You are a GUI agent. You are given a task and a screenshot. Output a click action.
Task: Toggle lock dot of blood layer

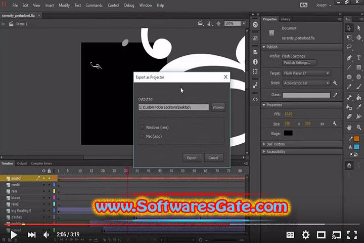pyautogui.click(x=49, y=197)
